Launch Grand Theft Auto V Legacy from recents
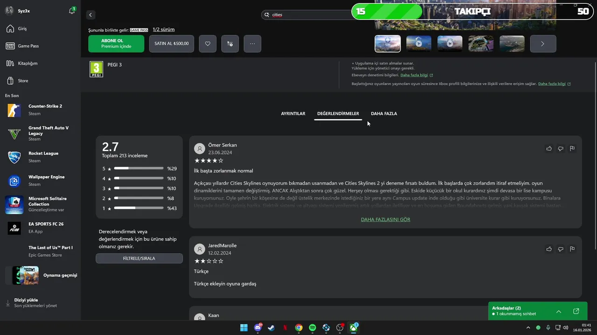 (x=40, y=134)
